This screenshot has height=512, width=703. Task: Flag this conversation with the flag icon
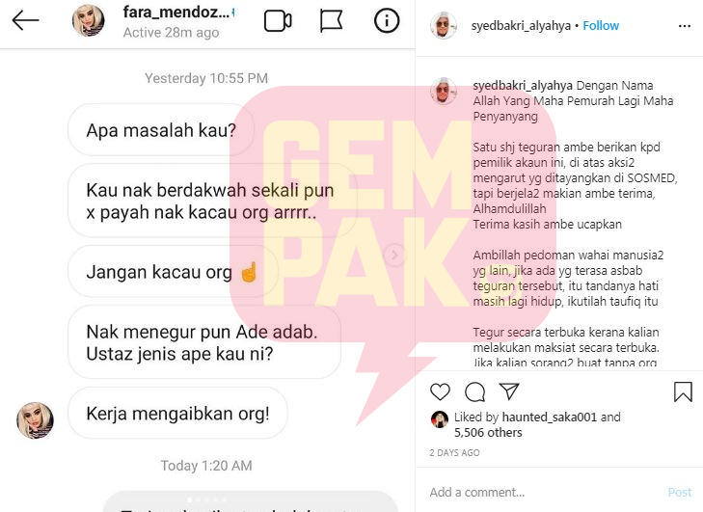[332, 20]
